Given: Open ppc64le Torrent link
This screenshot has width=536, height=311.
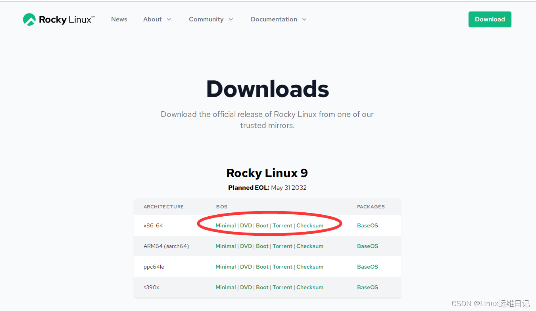Looking at the screenshot, I should [x=282, y=267].
